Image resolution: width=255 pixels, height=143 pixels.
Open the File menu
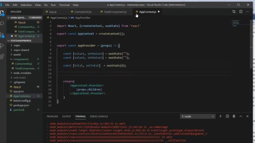coord(7,5)
